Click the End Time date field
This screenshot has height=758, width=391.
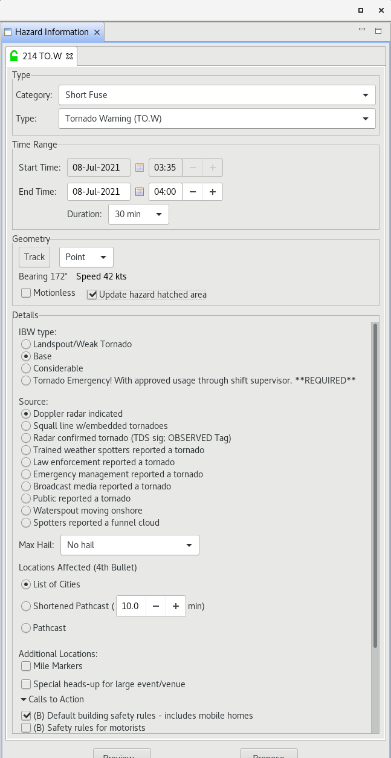99,192
